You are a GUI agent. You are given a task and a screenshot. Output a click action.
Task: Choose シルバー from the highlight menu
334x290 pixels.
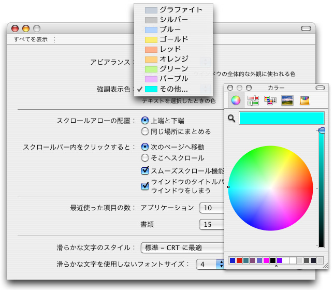[x=173, y=20]
